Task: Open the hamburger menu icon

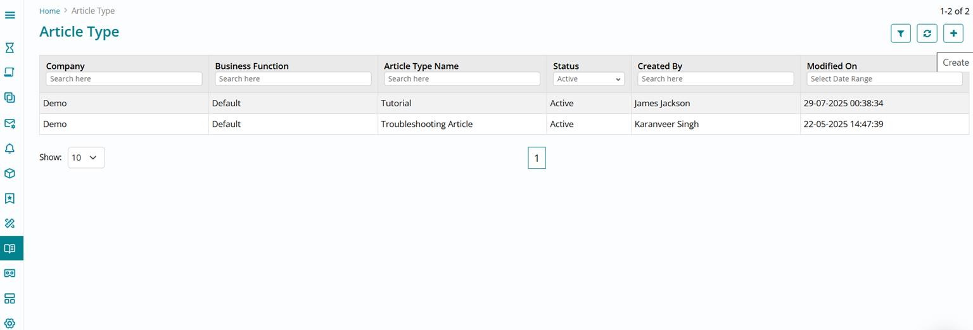Action: coord(10,15)
